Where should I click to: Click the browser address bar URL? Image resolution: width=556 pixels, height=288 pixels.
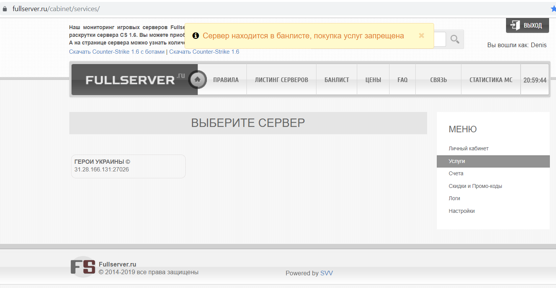point(56,9)
